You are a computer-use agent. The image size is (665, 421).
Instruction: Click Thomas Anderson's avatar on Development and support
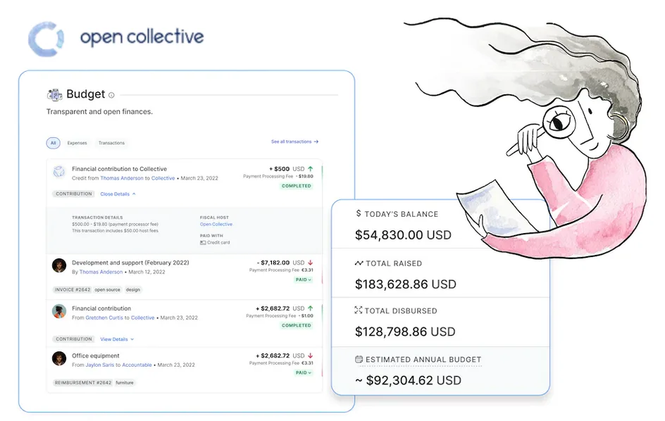[x=59, y=265]
